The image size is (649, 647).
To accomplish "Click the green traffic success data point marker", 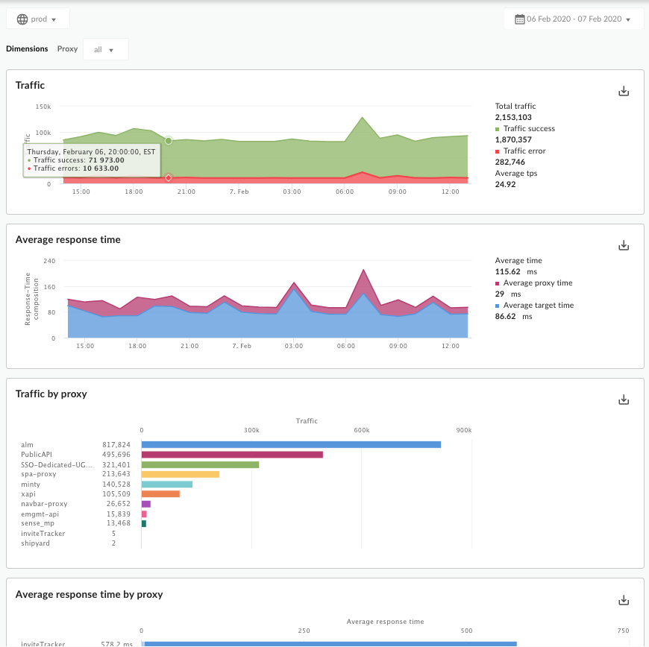I will coord(169,140).
